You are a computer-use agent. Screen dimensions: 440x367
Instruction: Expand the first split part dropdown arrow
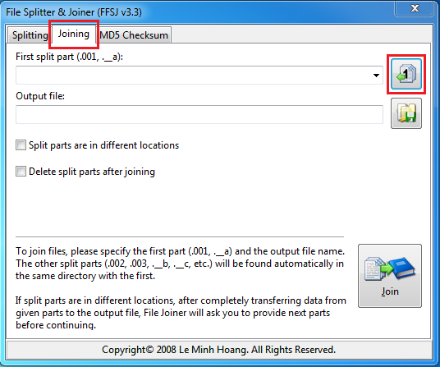[x=376, y=76]
